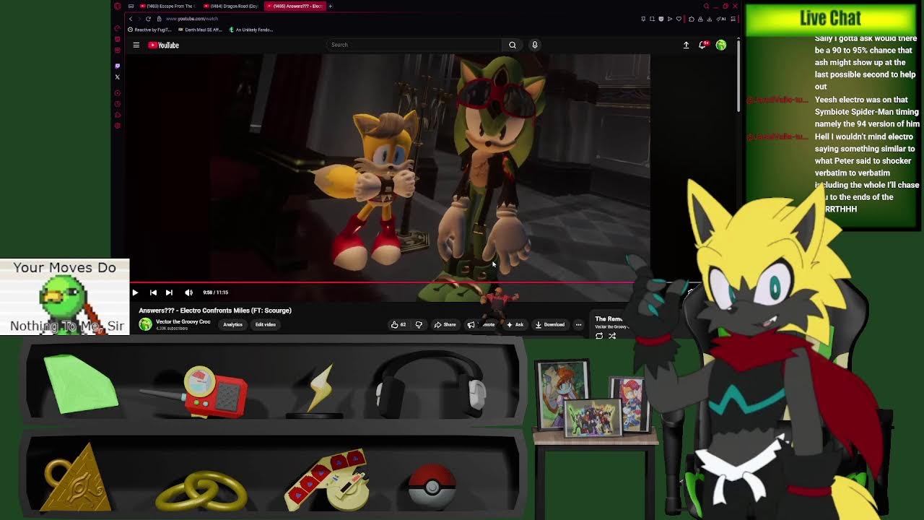Click the video title text
The height and width of the screenshot is (520, 924).
click(215, 311)
